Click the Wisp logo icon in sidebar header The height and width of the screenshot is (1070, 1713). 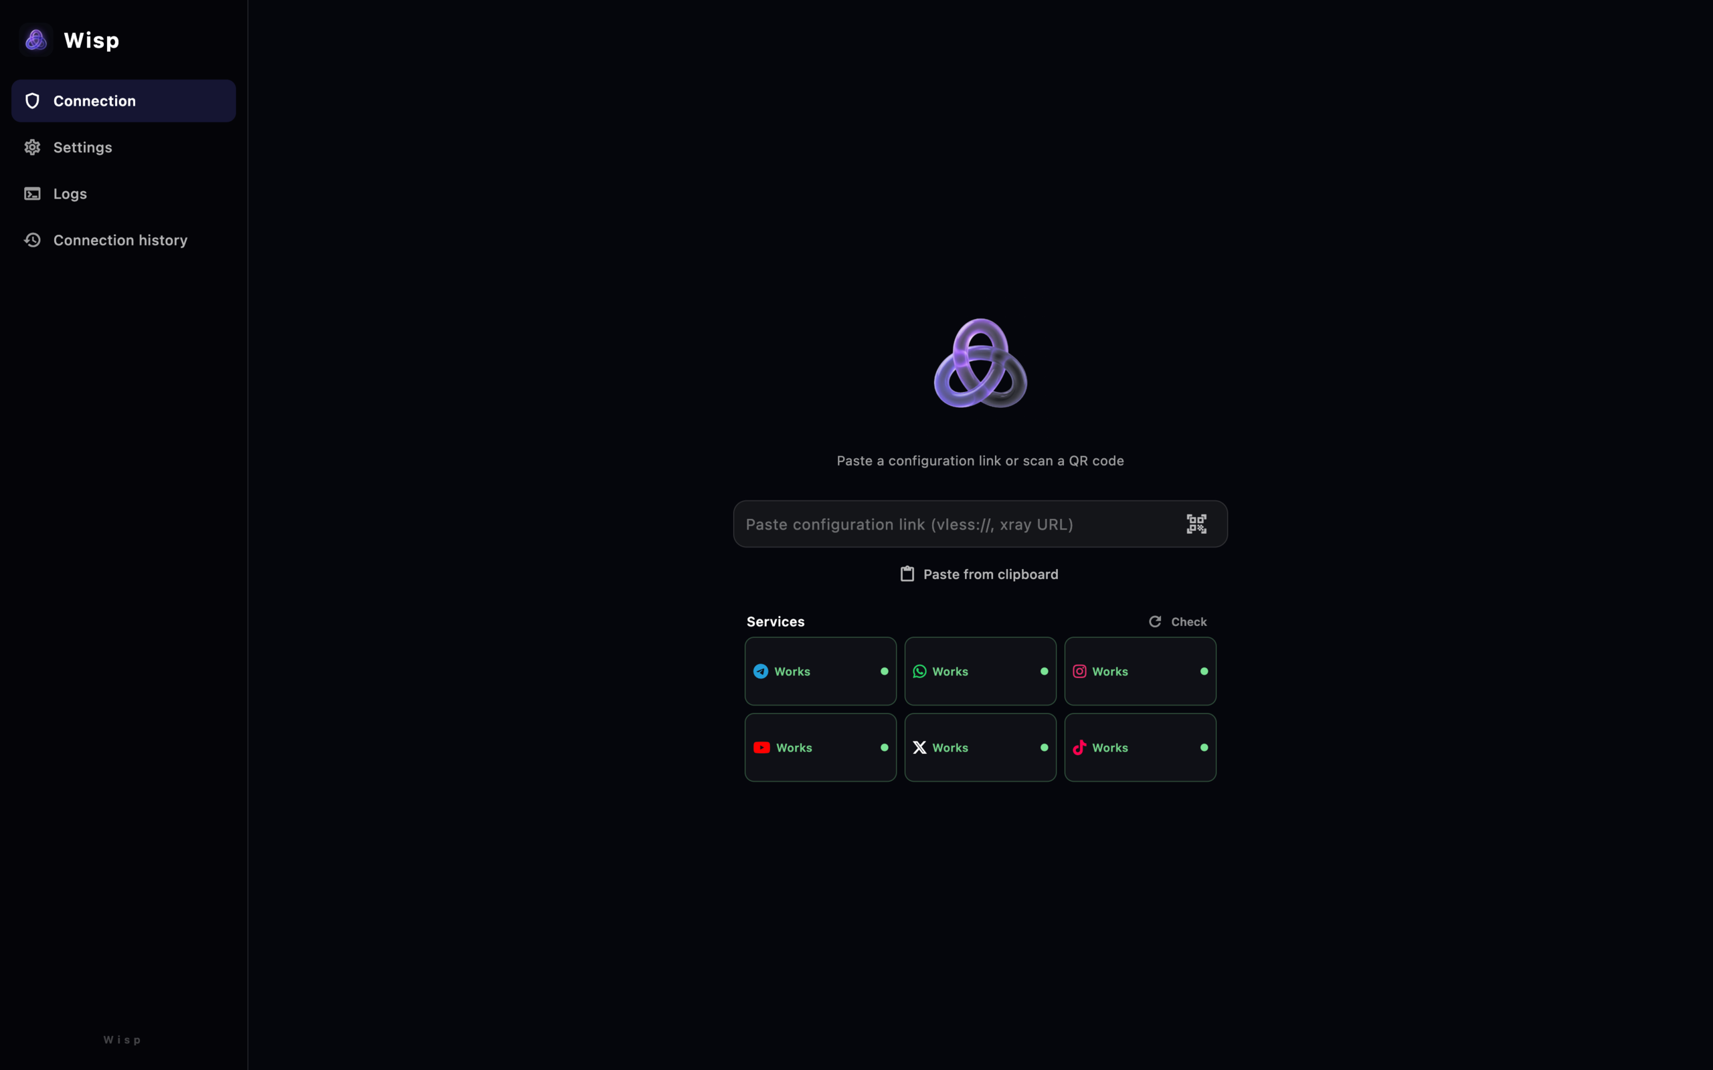(36, 40)
